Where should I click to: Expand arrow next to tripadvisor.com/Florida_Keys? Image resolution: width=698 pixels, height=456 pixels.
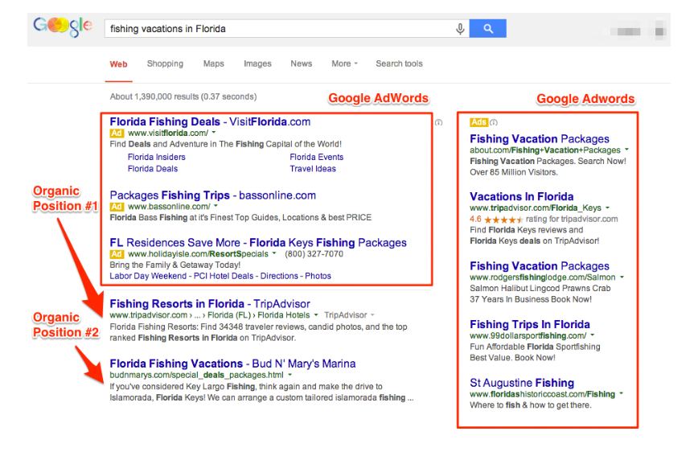(x=607, y=207)
